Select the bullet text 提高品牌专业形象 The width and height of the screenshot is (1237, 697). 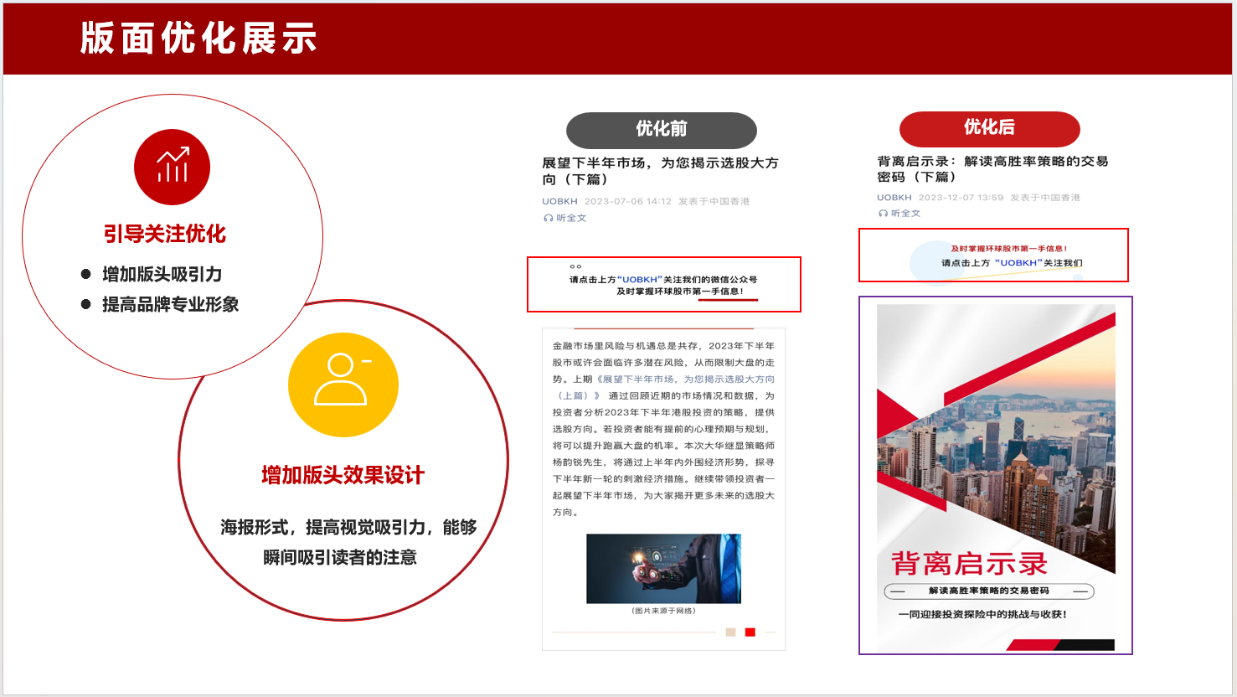click(x=171, y=304)
